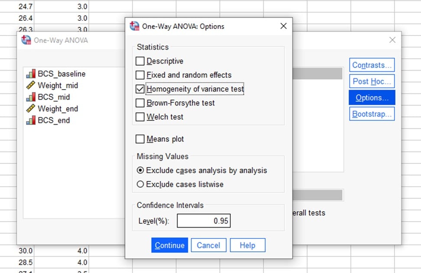This screenshot has width=421, height=273.
Task: Uncheck Homogeneity of variance test
Action: point(140,89)
